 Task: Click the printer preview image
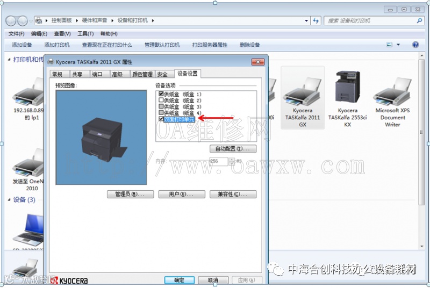point(101,138)
